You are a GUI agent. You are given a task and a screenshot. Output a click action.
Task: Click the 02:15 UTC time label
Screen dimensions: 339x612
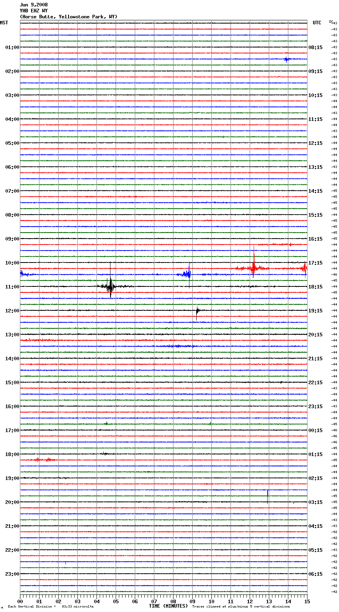coord(315,478)
